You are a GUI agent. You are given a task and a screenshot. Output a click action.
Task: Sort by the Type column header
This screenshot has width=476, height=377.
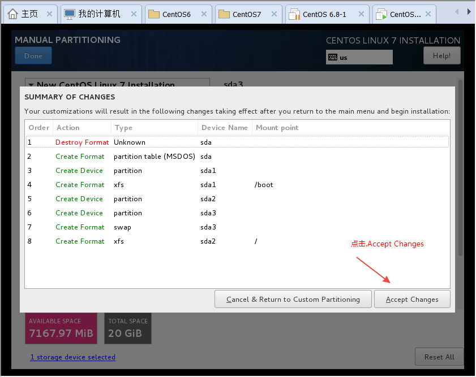[155, 128]
